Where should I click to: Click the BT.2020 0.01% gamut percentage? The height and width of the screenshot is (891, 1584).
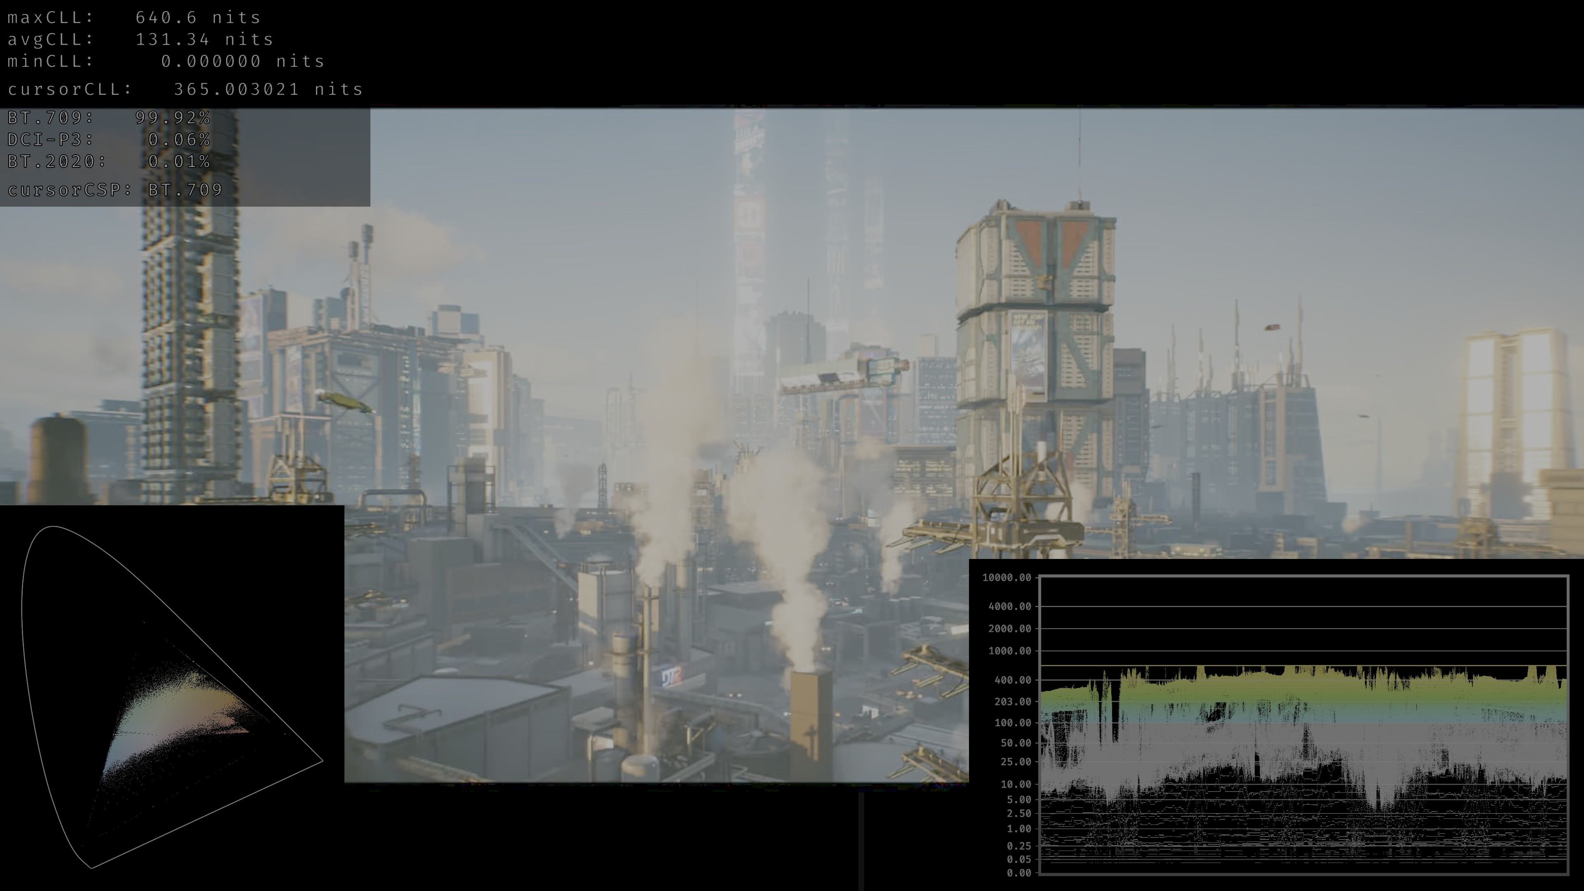tap(109, 162)
